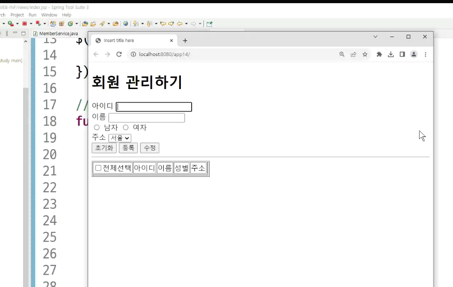Open Chrome extensions puzzle icon
The width and height of the screenshot is (453, 287).
point(379,54)
